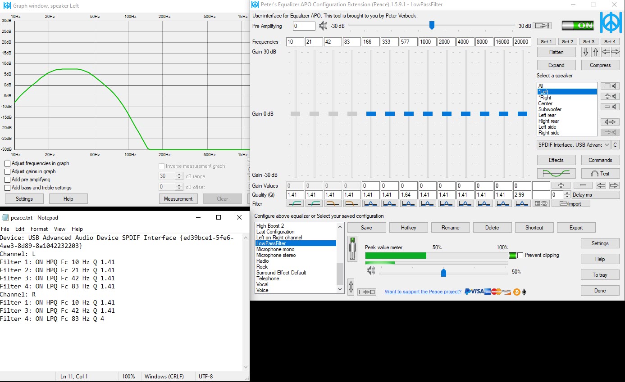Click the Pre Amplifying value input field
The height and width of the screenshot is (382, 625).
(x=304, y=26)
